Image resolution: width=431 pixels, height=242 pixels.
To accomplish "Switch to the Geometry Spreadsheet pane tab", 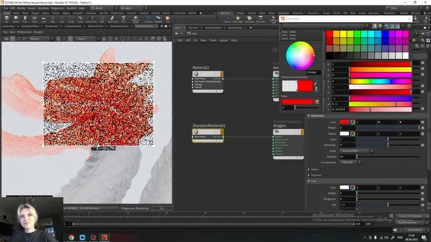I will point(119,26).
